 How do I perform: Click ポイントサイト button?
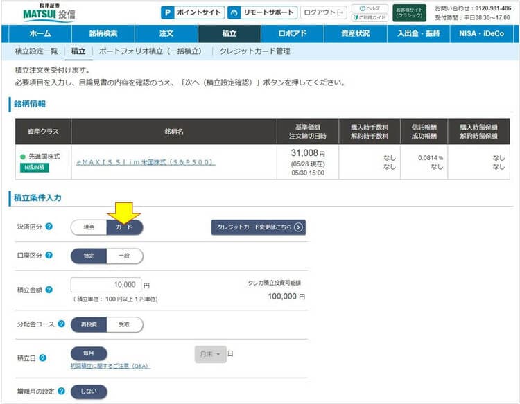(193, 12)
